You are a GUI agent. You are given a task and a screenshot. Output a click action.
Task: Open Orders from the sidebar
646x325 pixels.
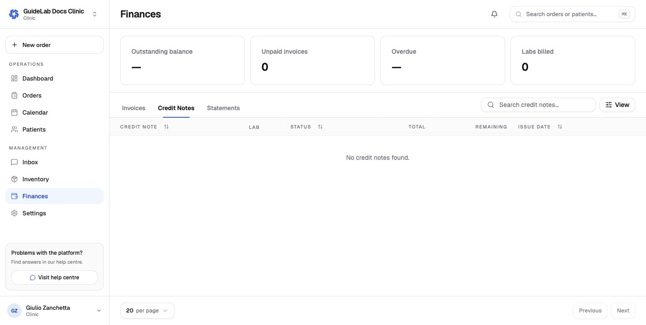[54, 95]
